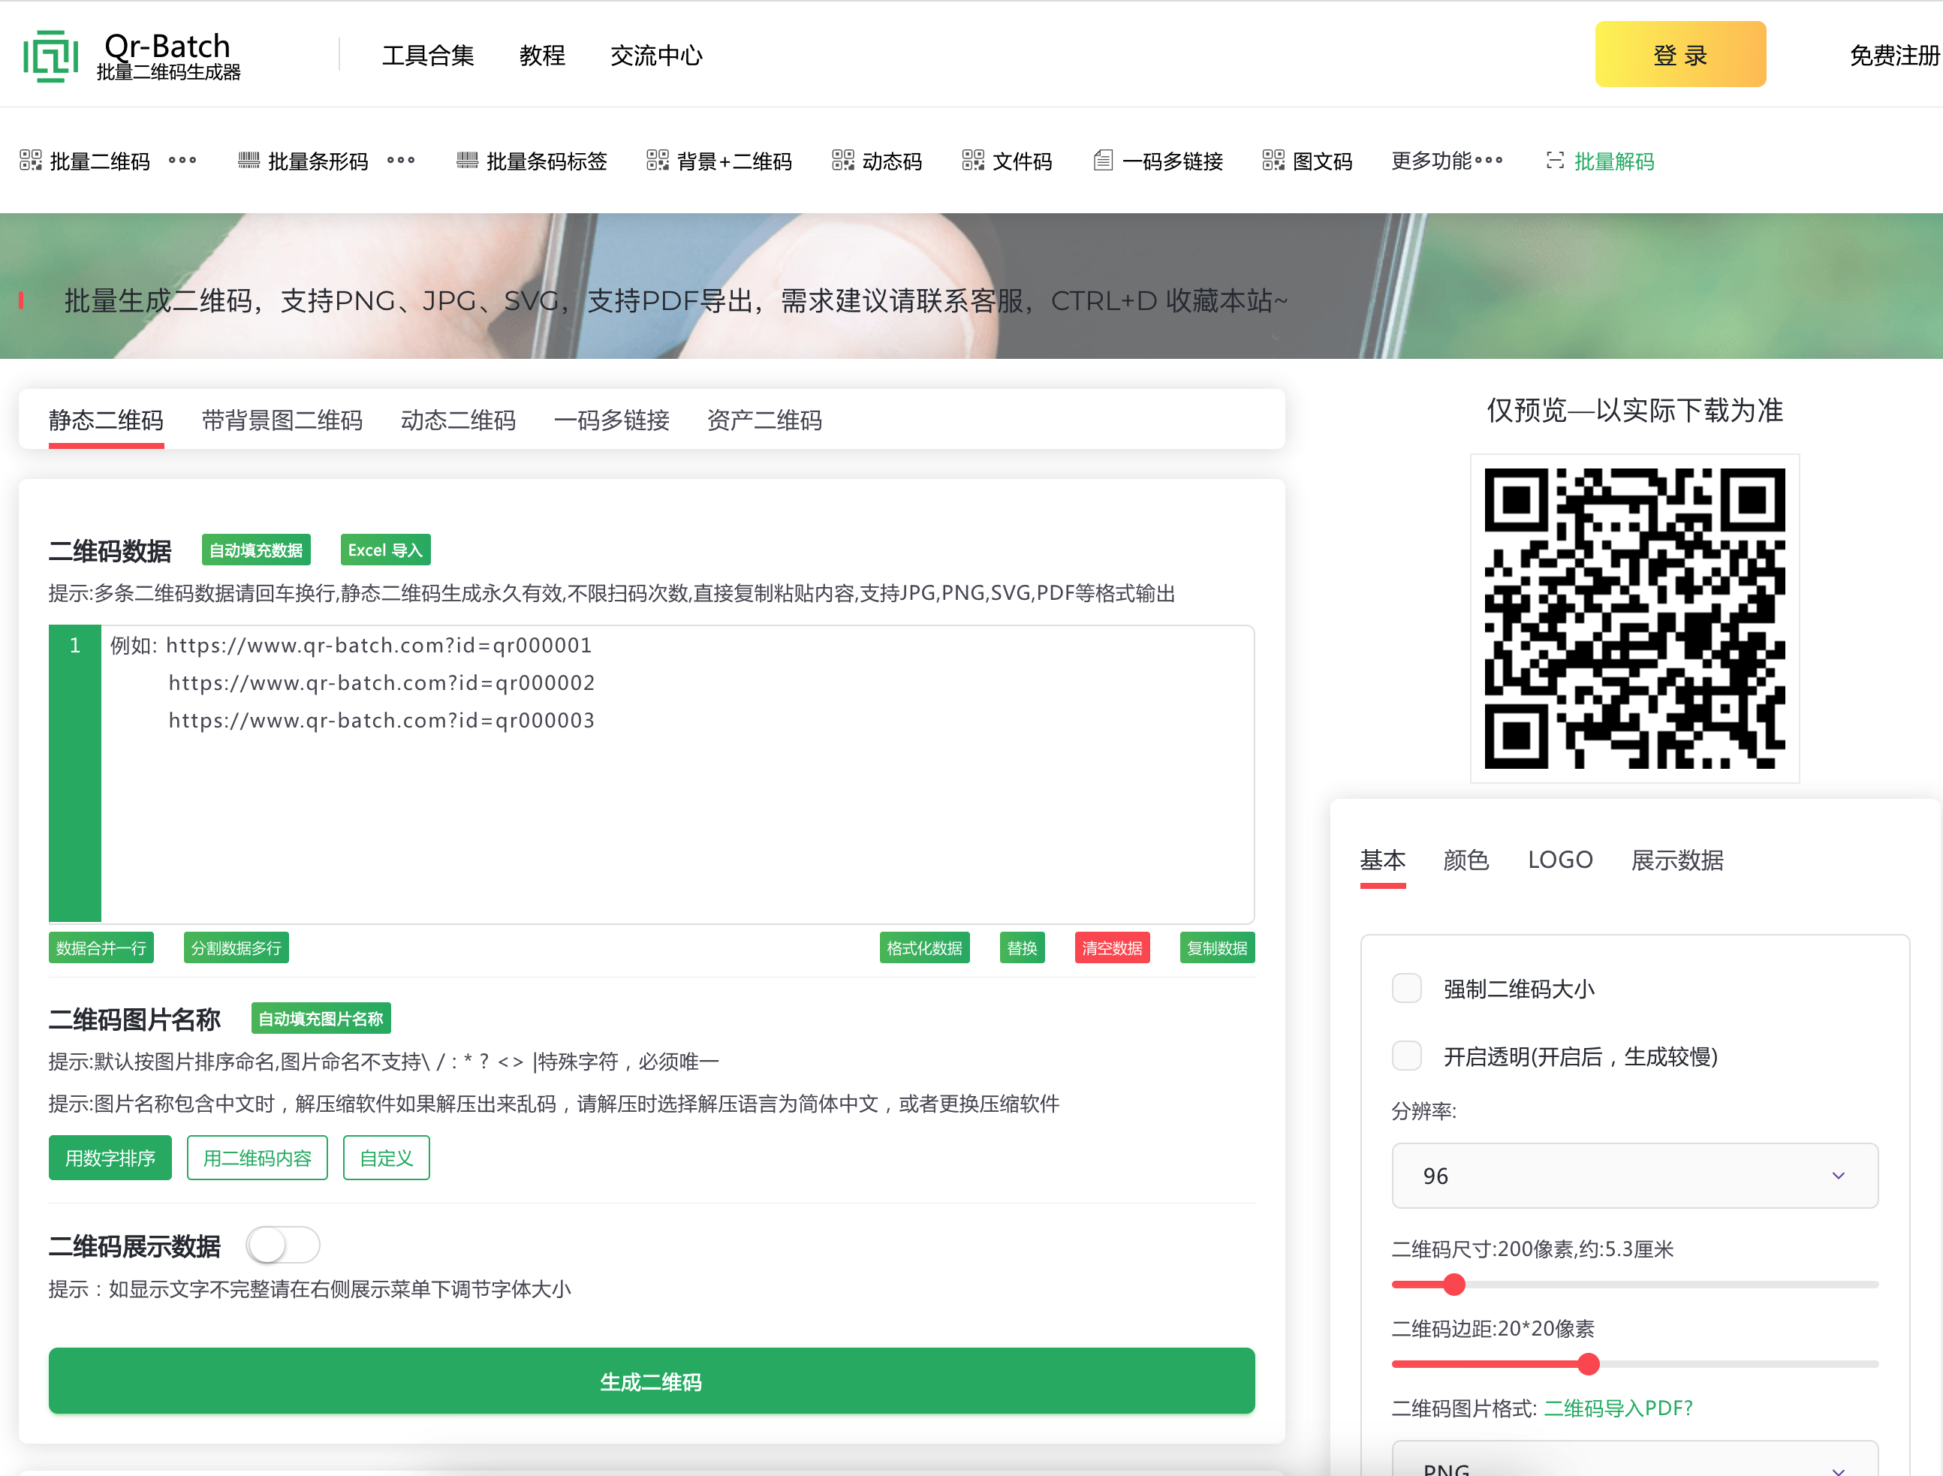
Task: Open the 资产二维码 tab
Action: coord(764,421)
